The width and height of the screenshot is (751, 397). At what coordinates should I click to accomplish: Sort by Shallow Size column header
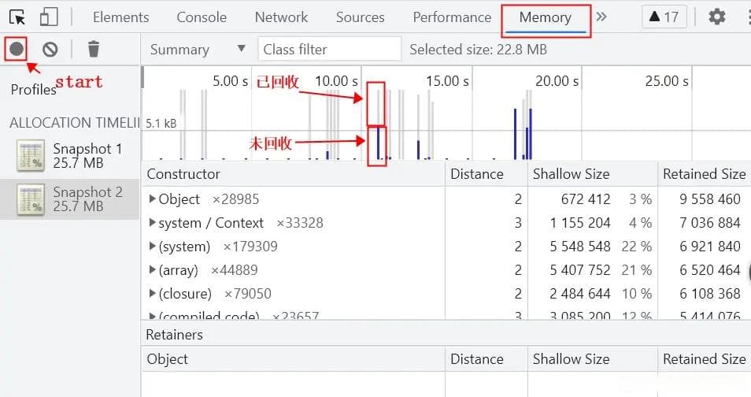(571, 174)
